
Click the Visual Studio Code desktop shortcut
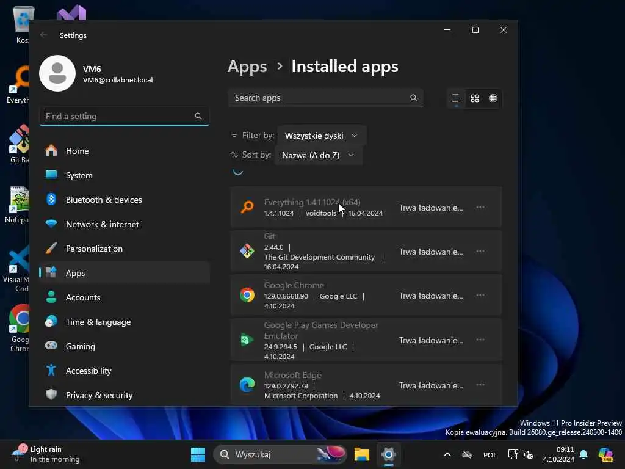pos(16,269)
